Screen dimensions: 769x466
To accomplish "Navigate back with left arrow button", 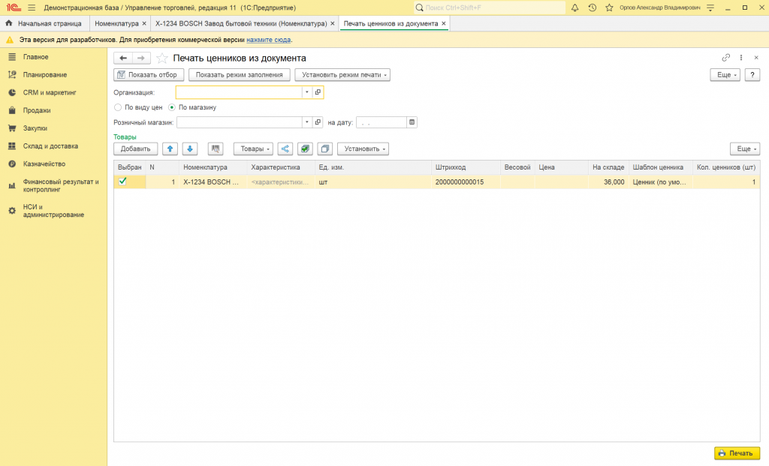I will [x=123, y=58].
